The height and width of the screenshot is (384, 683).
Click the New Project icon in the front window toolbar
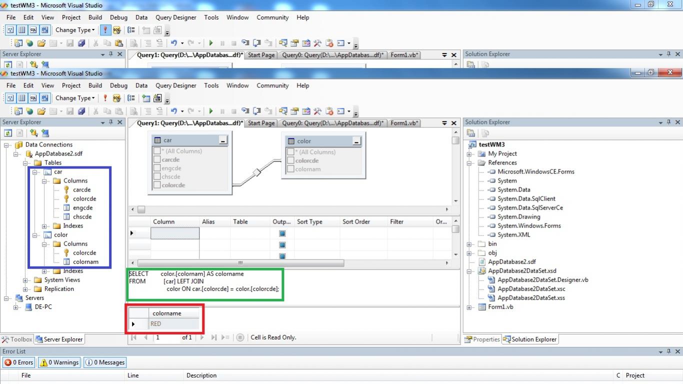pyautogui.click(x=18, y=111)
